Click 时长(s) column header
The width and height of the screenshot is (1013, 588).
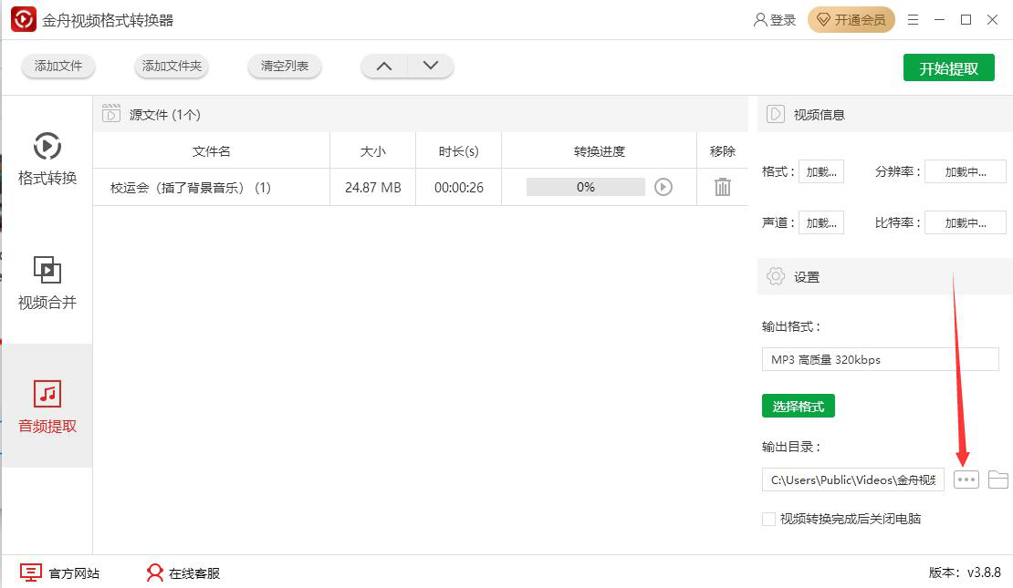tap(459, 151)
